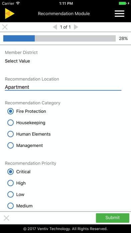Click the bottom-left cancel X icon
Image resolution: width=131 pixels, height=233 pixels.
tap(6, 218)
